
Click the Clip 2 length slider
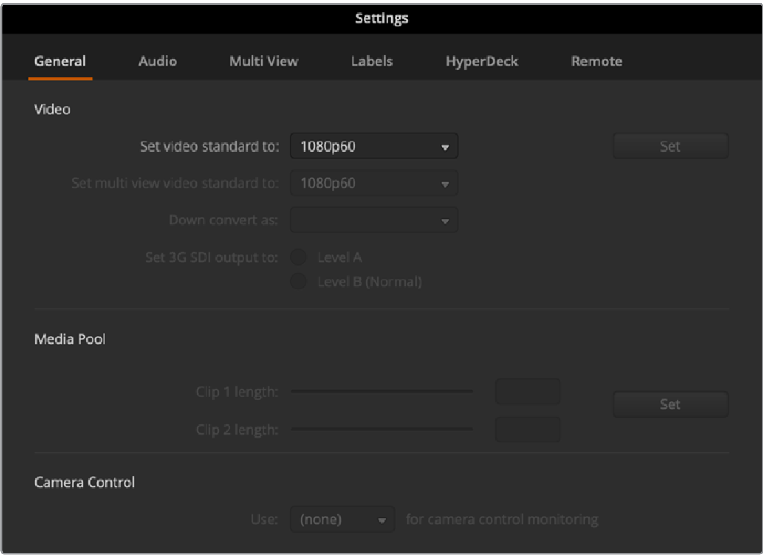coord(382,429)
